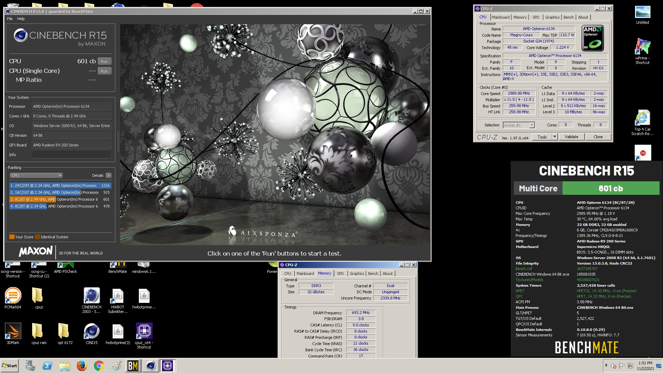
Task: Switch to Mainboard tab in lower CPU-Z window
Action: [305, 274]
